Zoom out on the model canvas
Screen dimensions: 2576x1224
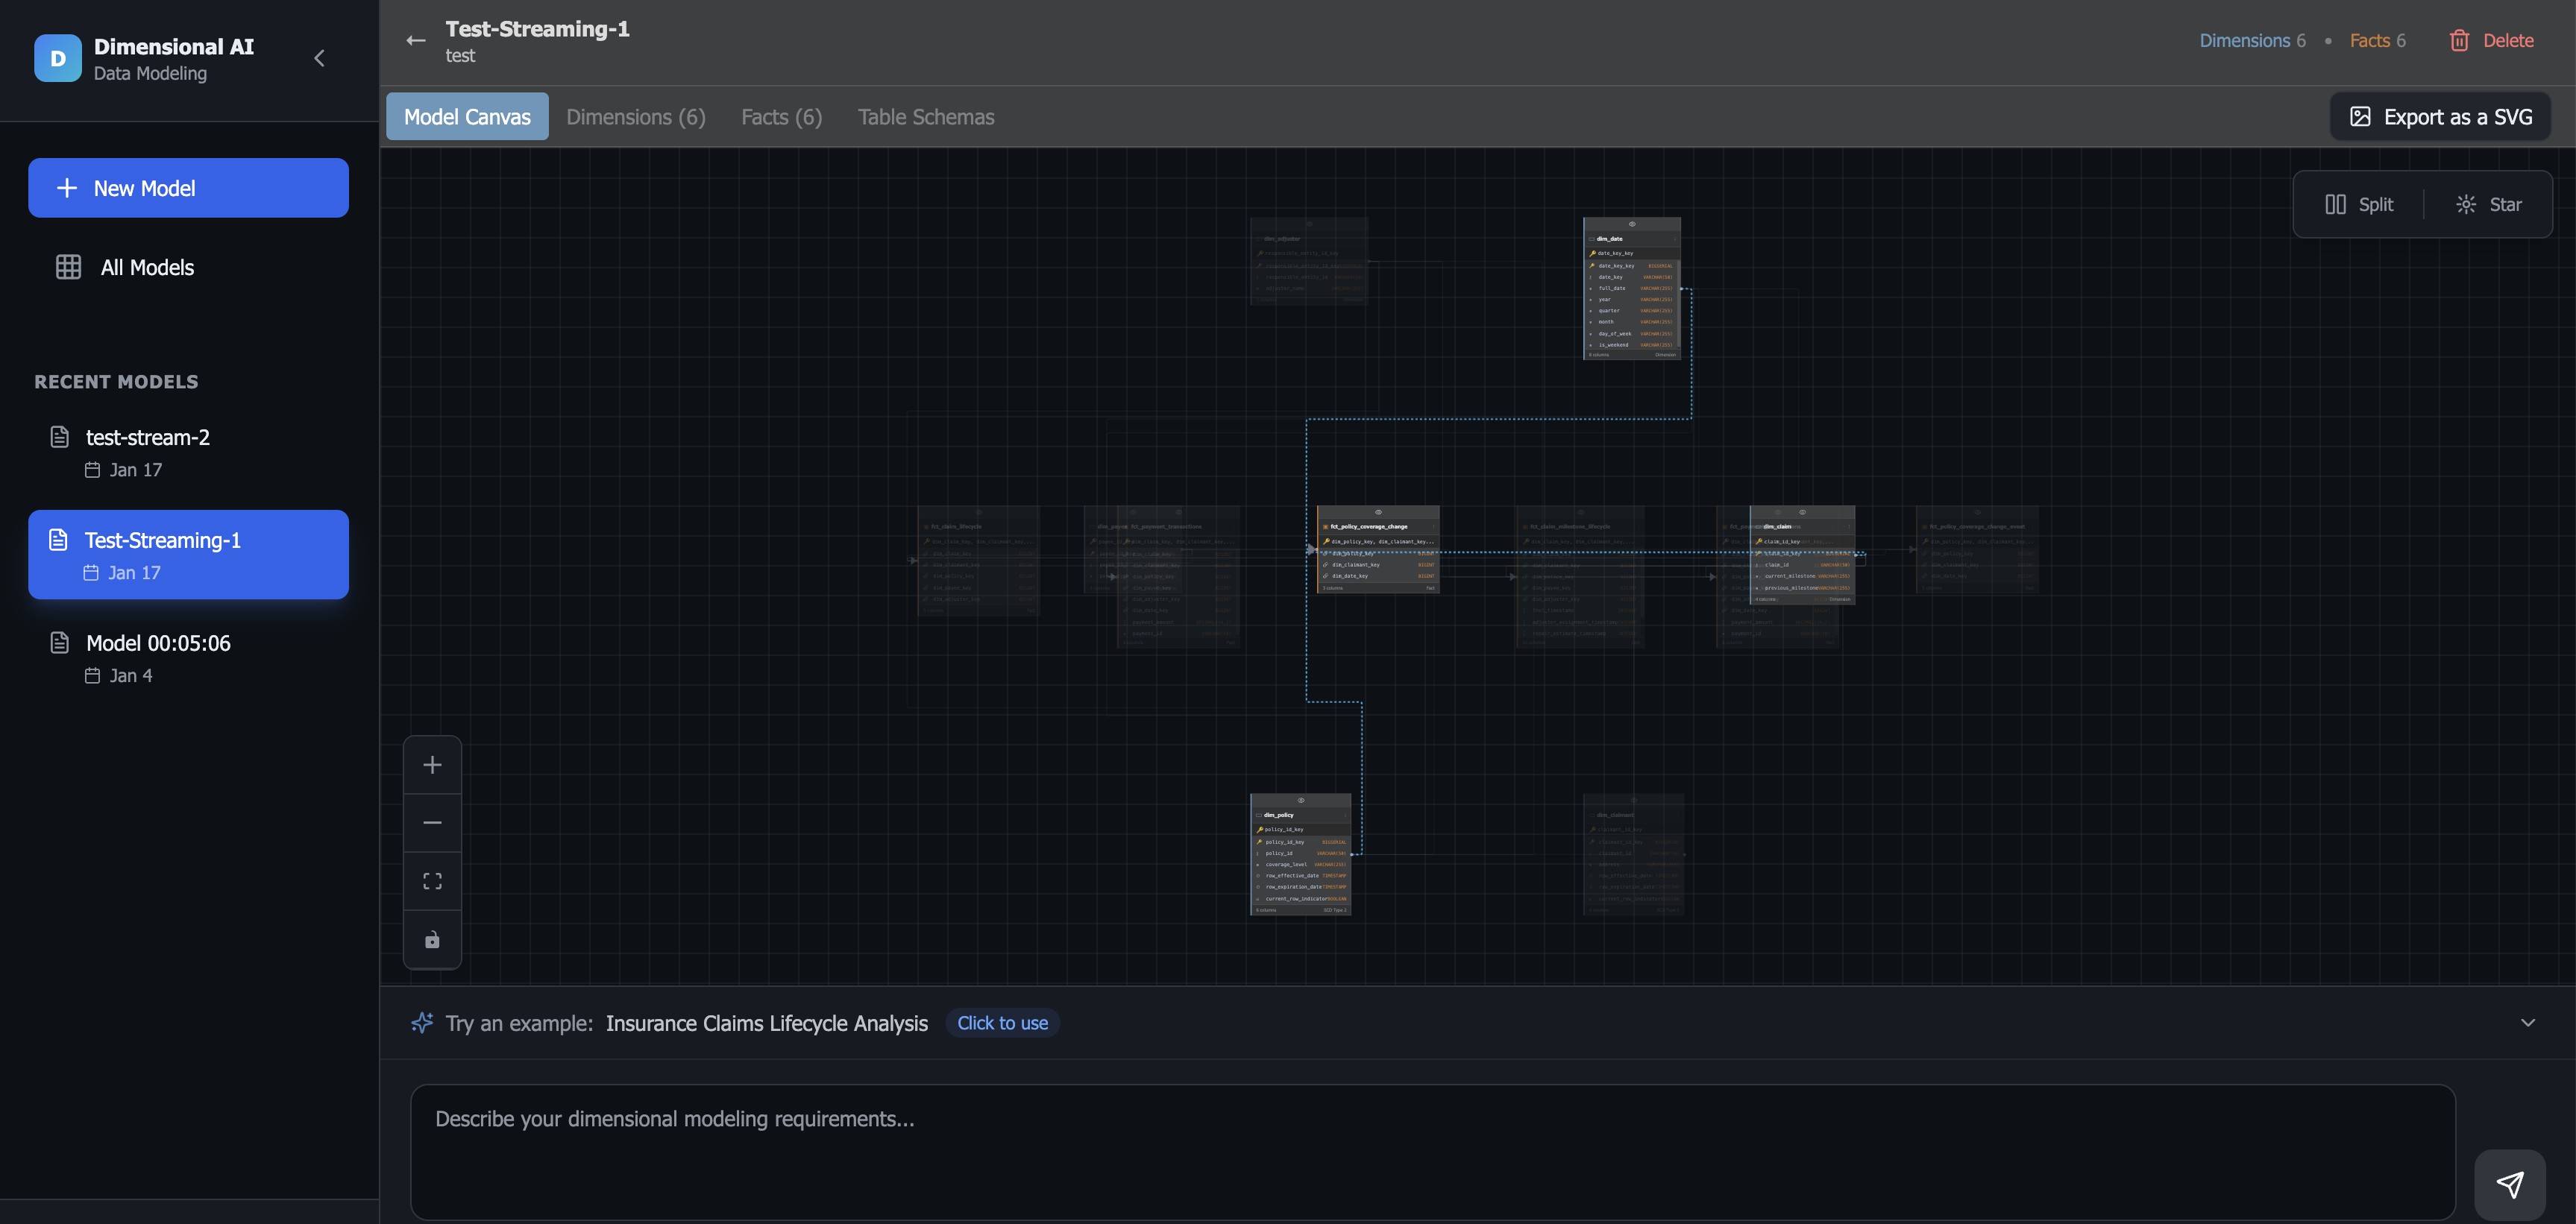[432, 821]
